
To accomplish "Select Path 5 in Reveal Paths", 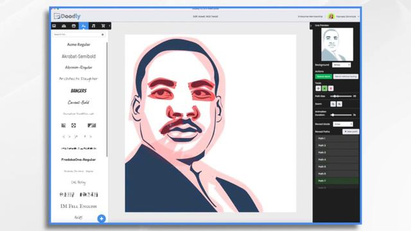I will (337, 167).
